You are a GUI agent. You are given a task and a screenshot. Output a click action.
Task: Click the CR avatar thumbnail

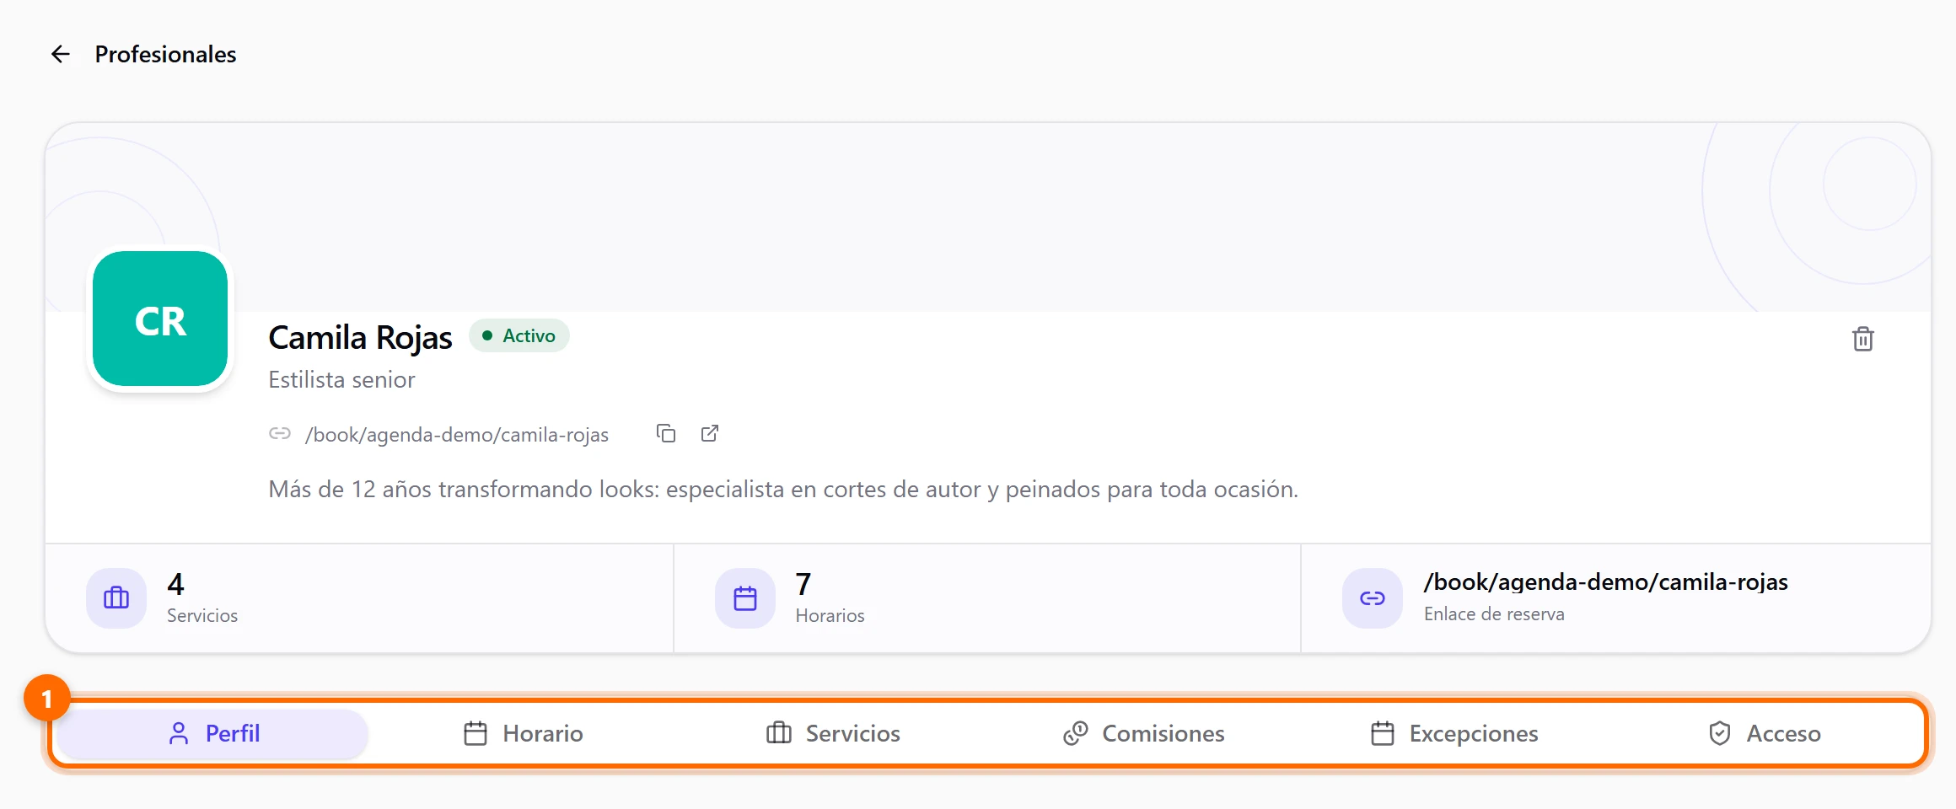point(160,319)
